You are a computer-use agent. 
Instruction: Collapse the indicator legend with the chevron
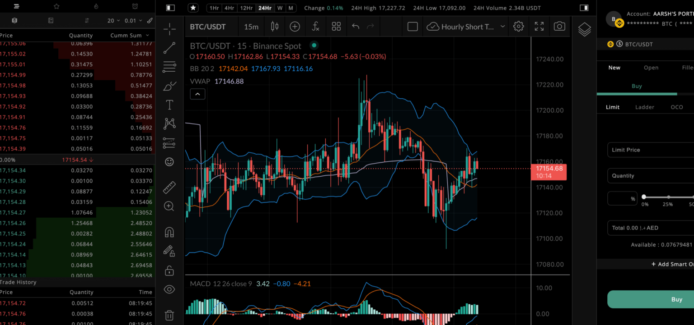pos(197,94)
